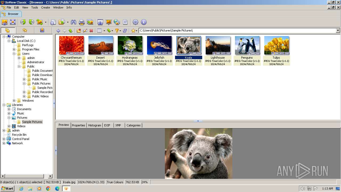The image size is (341, 192).
Task: Expand the Windows folder node
Action: pyautogui.click(x=14, y=101)
